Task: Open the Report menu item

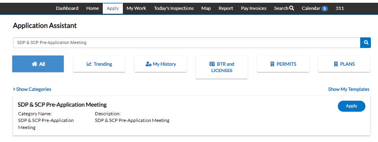Action: [x=226, y=8]
